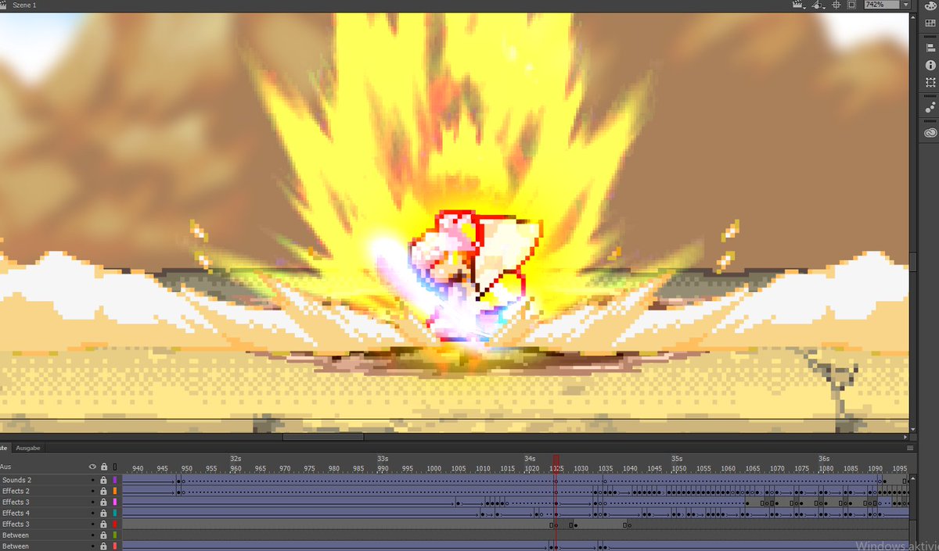Toggle Clip Content Outside Stage icon
Viewport: 939px width, 551px height.
853,5
